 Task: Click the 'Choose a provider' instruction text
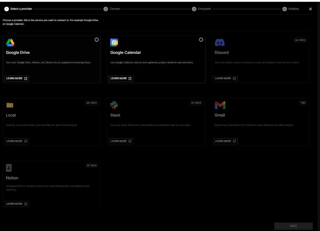[50, 22]
